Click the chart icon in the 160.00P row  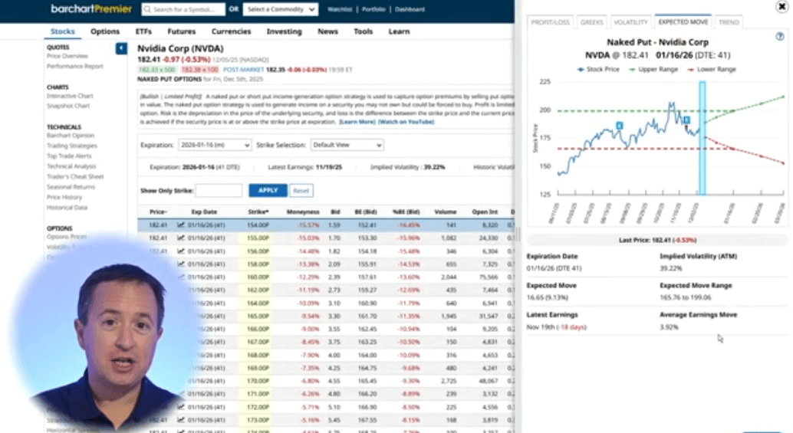(x=181, y=277)
